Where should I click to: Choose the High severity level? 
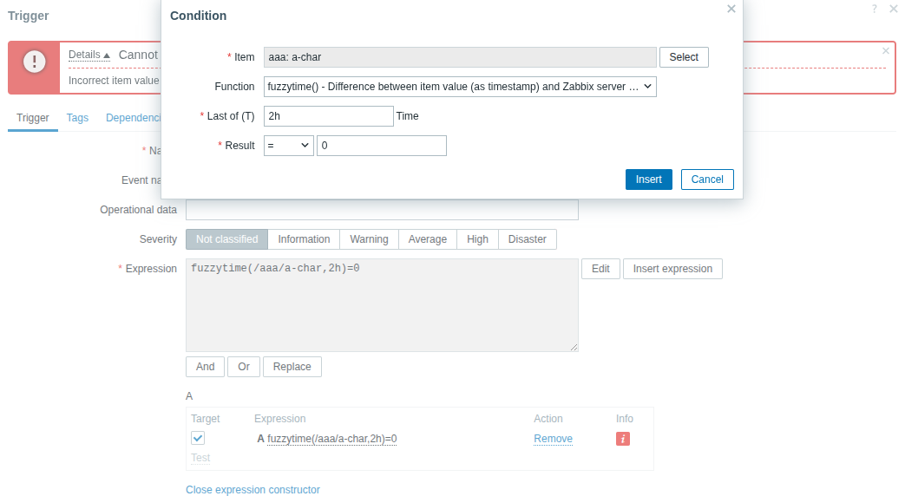[477, 239]
